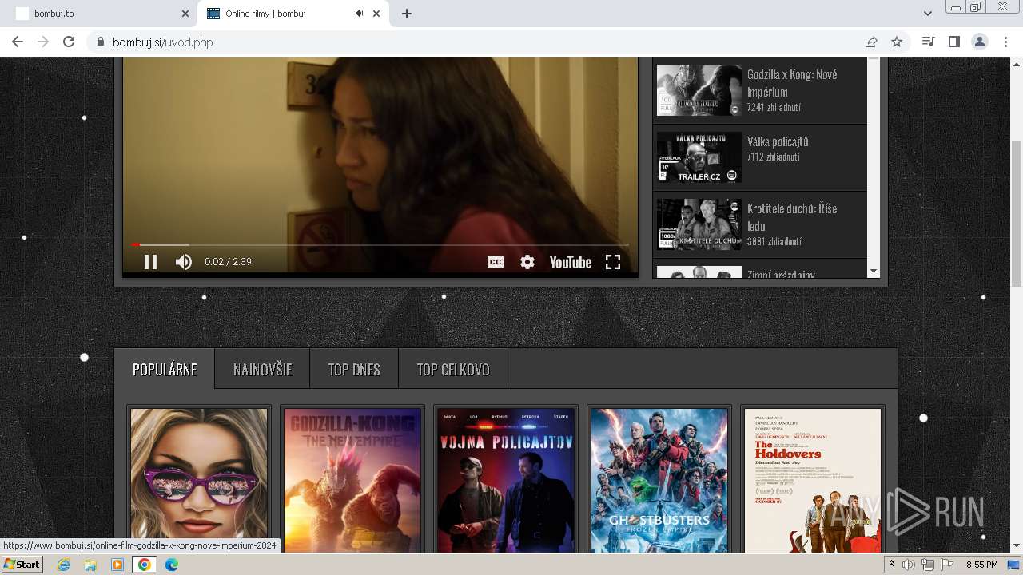The height and width of the screenshot is (575, 1023).
Task: Click Godzilla x Kong sidebar thumbnail
Action: click(x=699, y=90)
